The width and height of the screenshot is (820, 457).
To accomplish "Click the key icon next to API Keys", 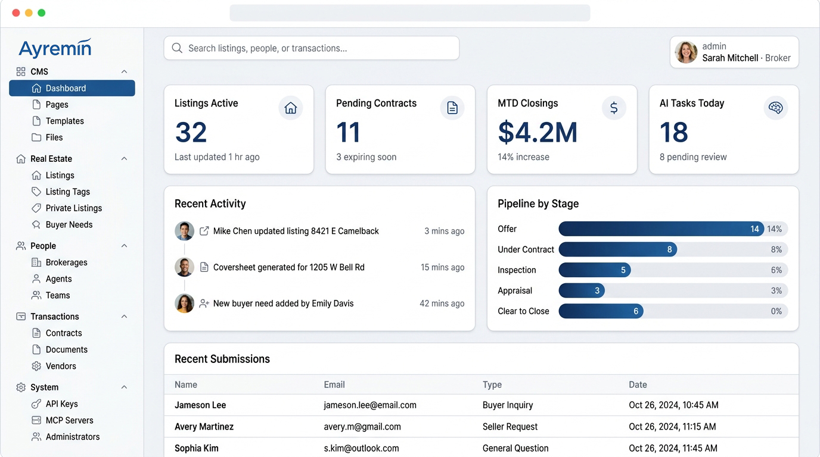I will click(x=36, y=404).
